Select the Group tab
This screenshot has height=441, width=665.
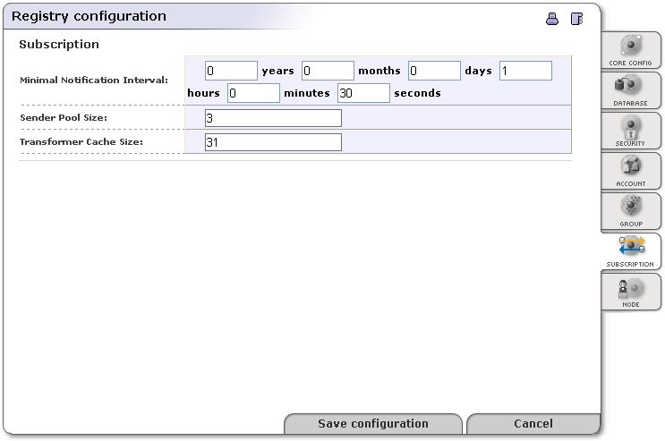point(631,211)
